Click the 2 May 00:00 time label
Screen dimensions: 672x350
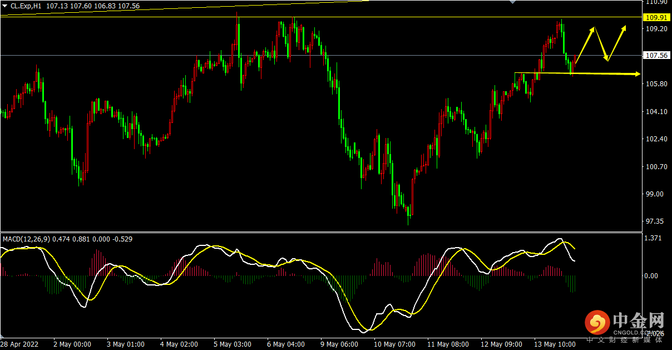(x=72, y=344)
